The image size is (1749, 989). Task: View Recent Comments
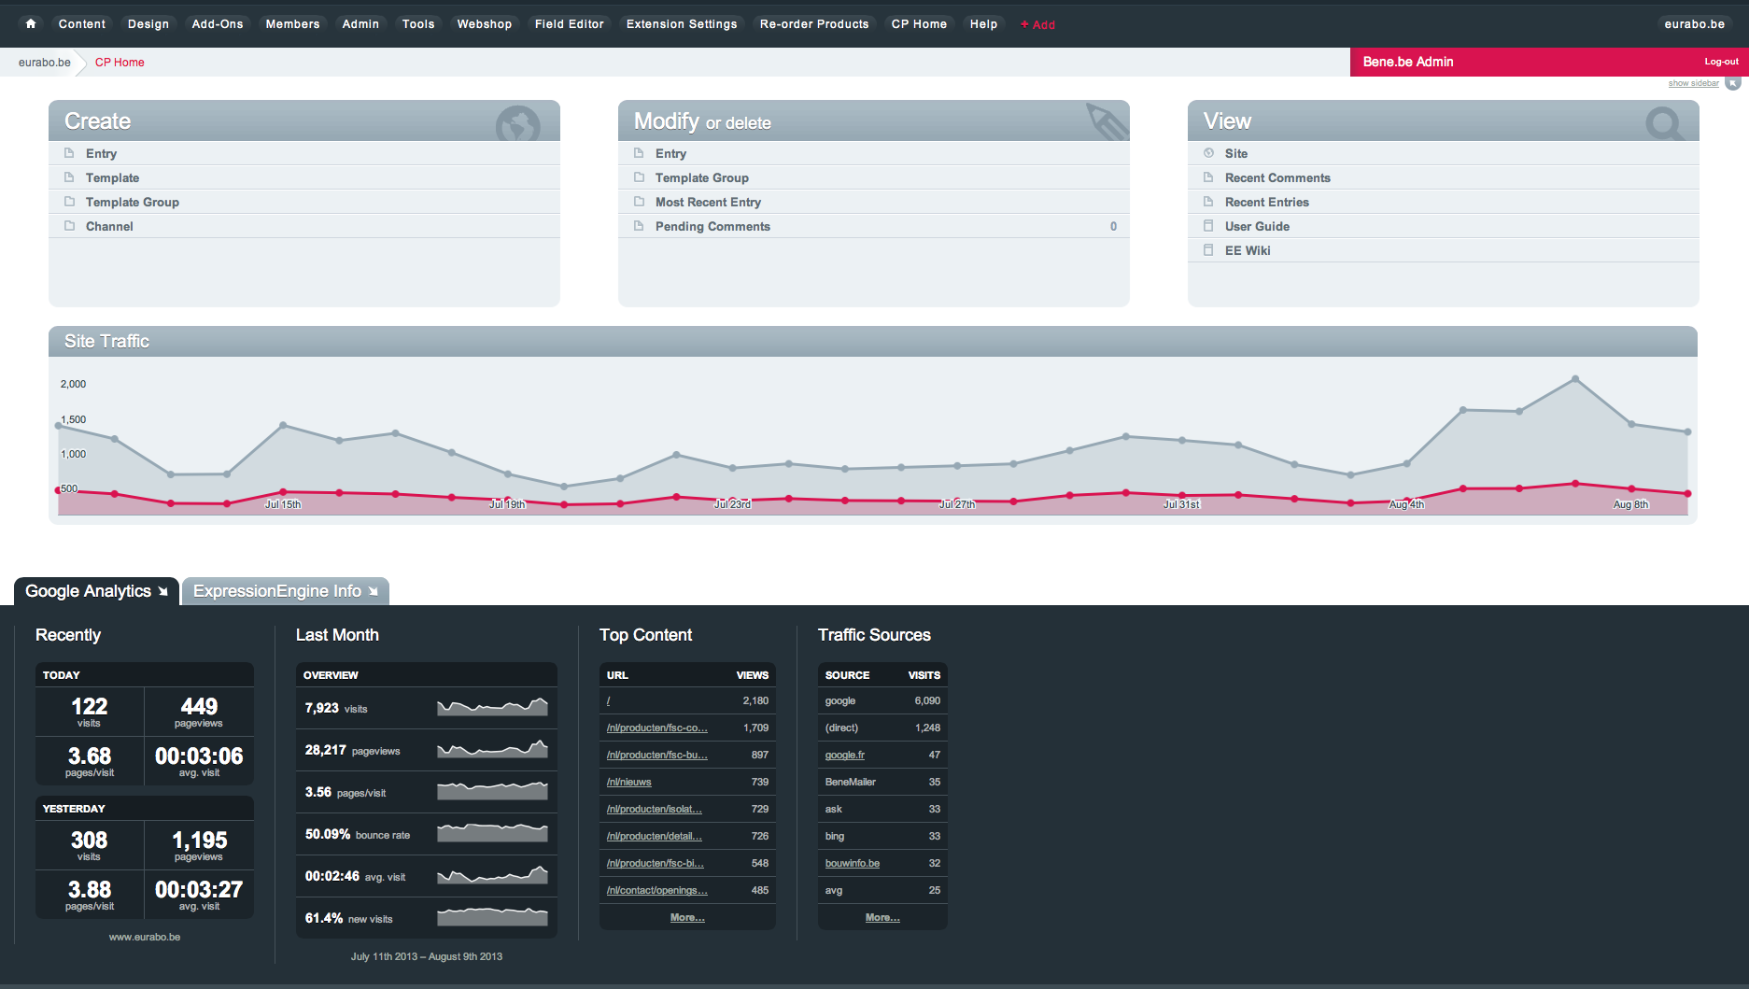point(1277,177)
